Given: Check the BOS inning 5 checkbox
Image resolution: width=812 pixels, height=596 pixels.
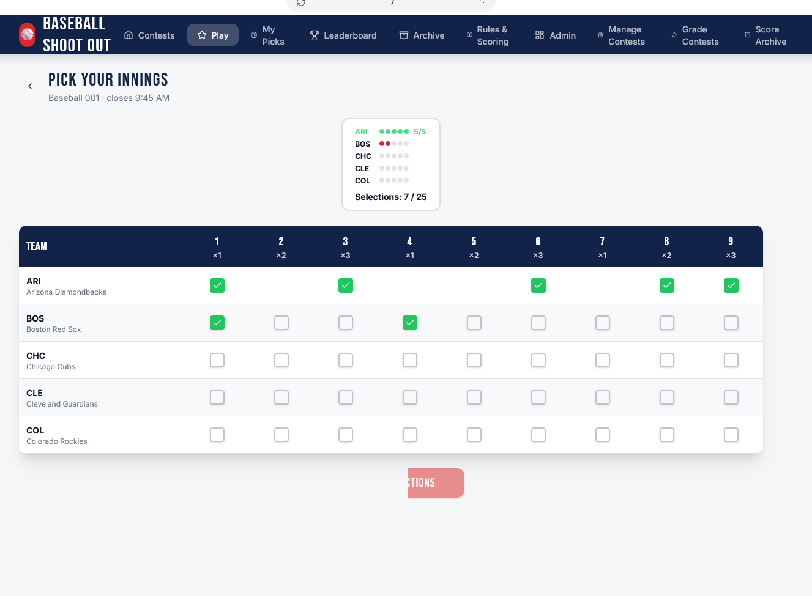Looking at the screenshot, I should [474, 323].
